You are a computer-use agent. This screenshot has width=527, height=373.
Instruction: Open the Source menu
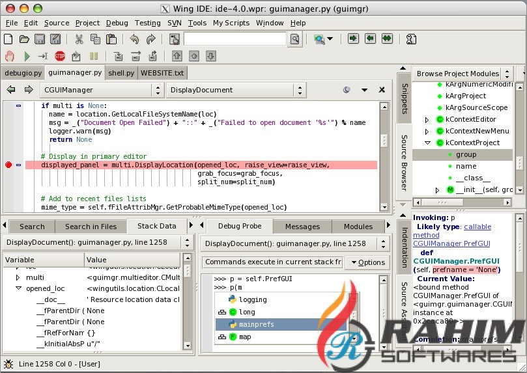[57, 23]
